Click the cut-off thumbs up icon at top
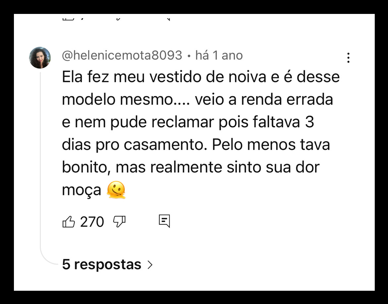Screen dimensions: 388x304 68,18
